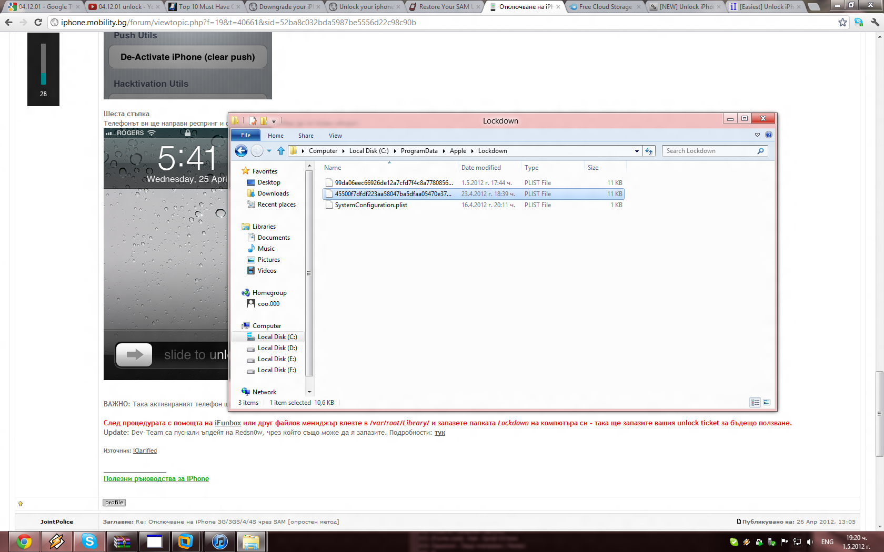The height and width of the screenshot is (552, 884).
Task: Open WinRAR from the taskbar
Action: pyautogui.click(x=122, y=541)
